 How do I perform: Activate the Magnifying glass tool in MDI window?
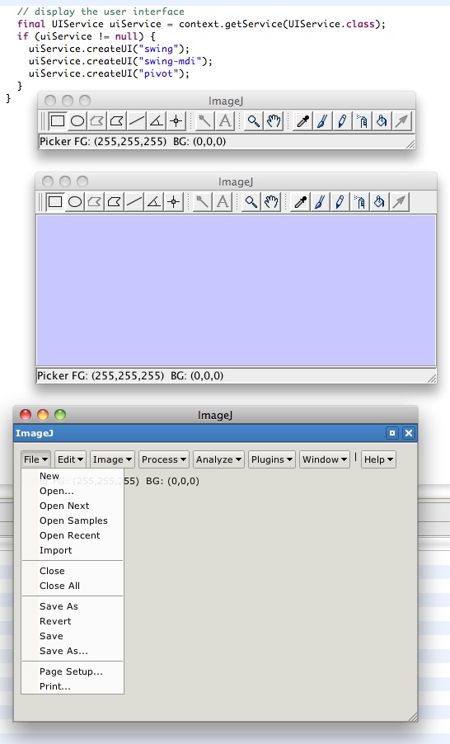point(251,202)
